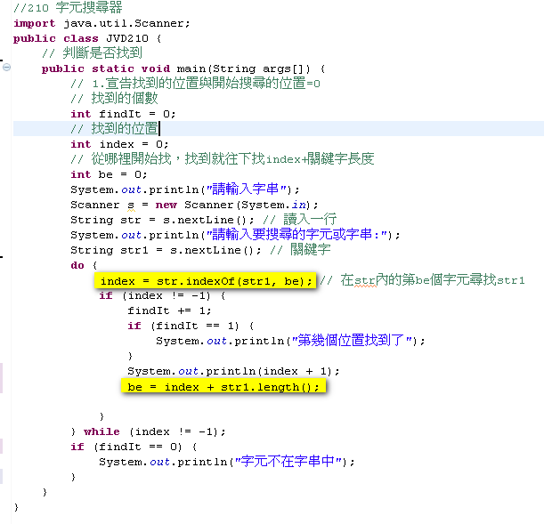
Task: Click 'public class JVD210 {' line
Action: (x=87, y=38)
